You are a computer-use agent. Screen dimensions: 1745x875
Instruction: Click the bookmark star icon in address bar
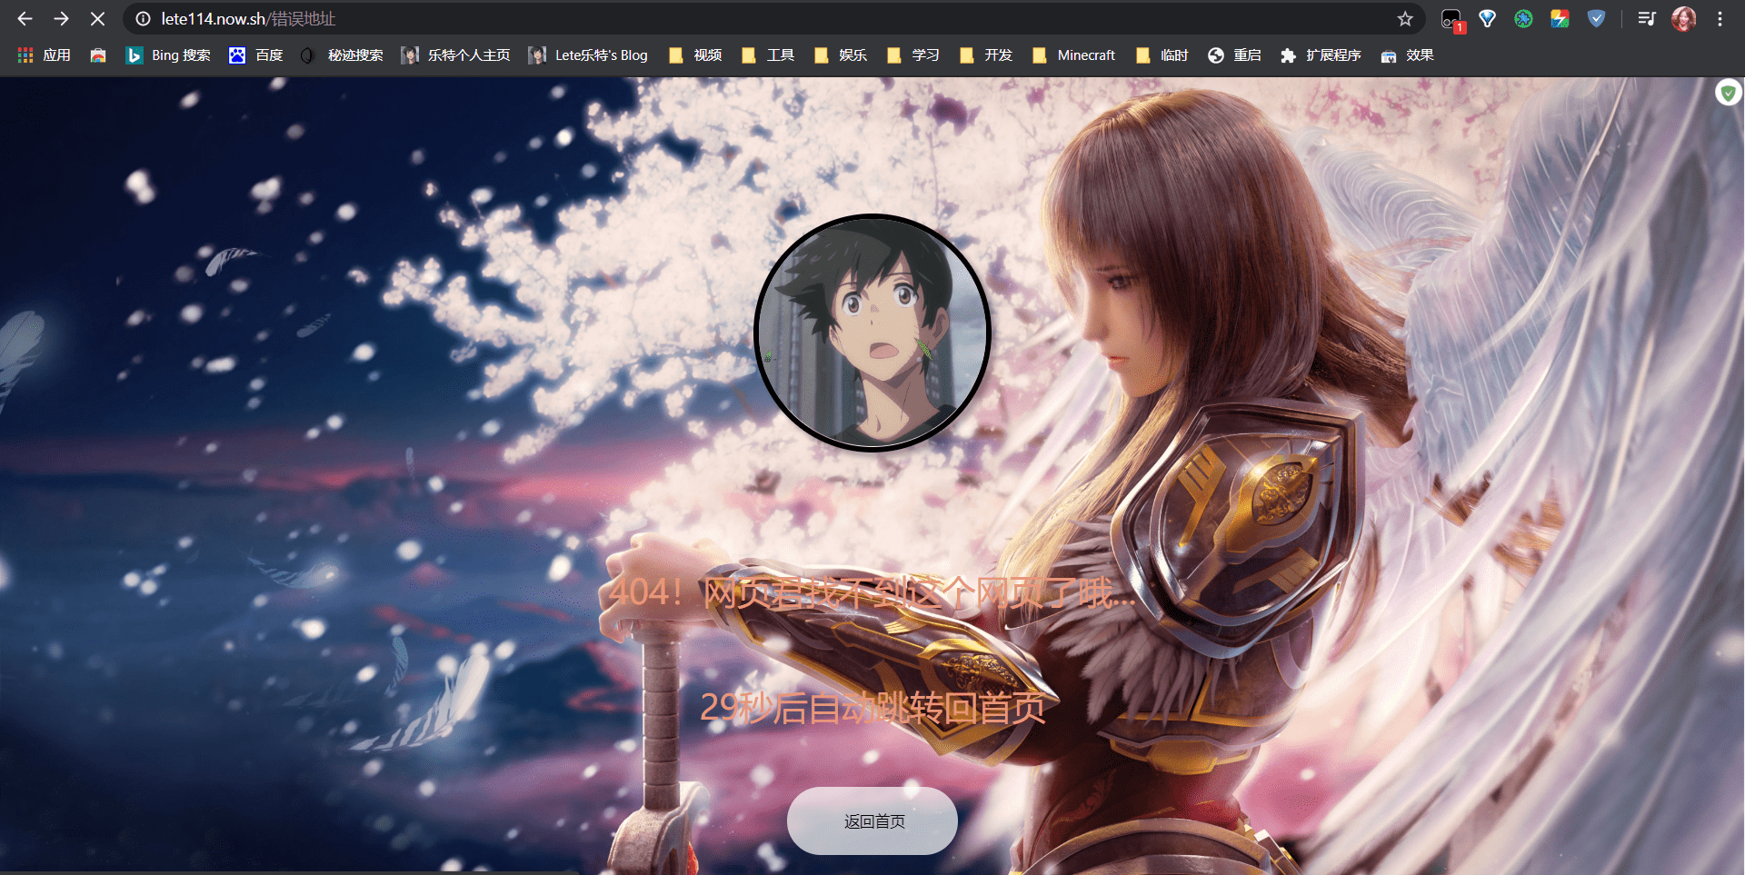tap(1405, 19)
